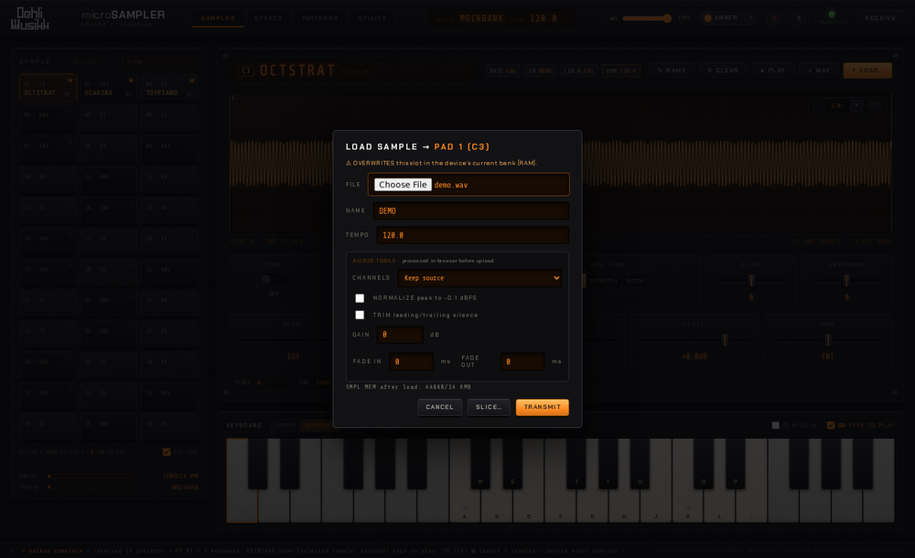This screenshot has height=558, width=915.
Task: Click the LOAD… button in sample header
Action: (x=867, y=70)
